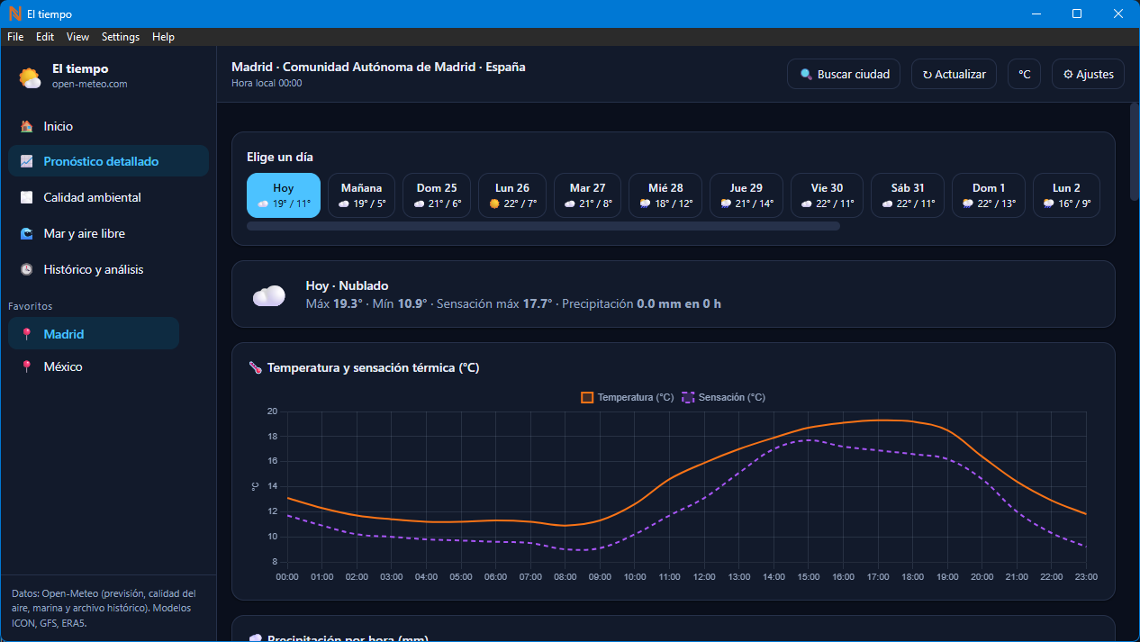Open Histórico y análisis section
Screen dimensions: 1140x642
click(108, 269)
